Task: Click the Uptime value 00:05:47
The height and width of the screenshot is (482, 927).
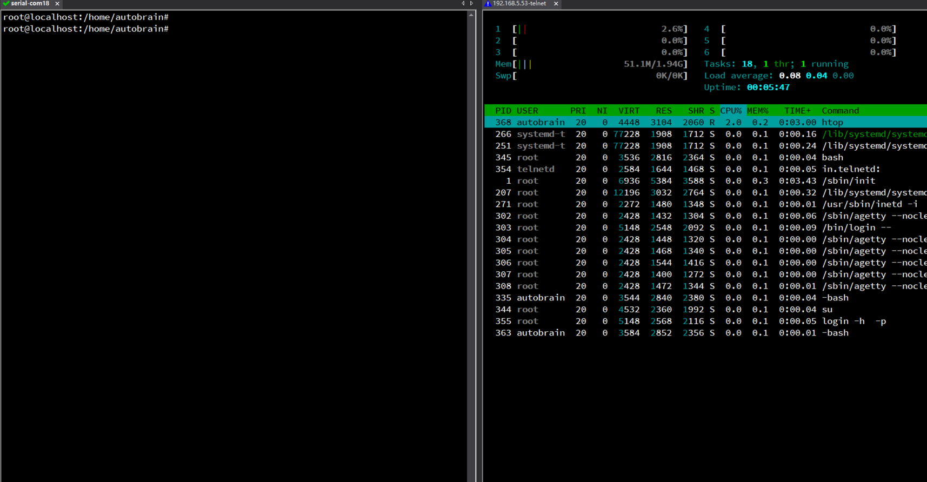Action: [768, 88]
